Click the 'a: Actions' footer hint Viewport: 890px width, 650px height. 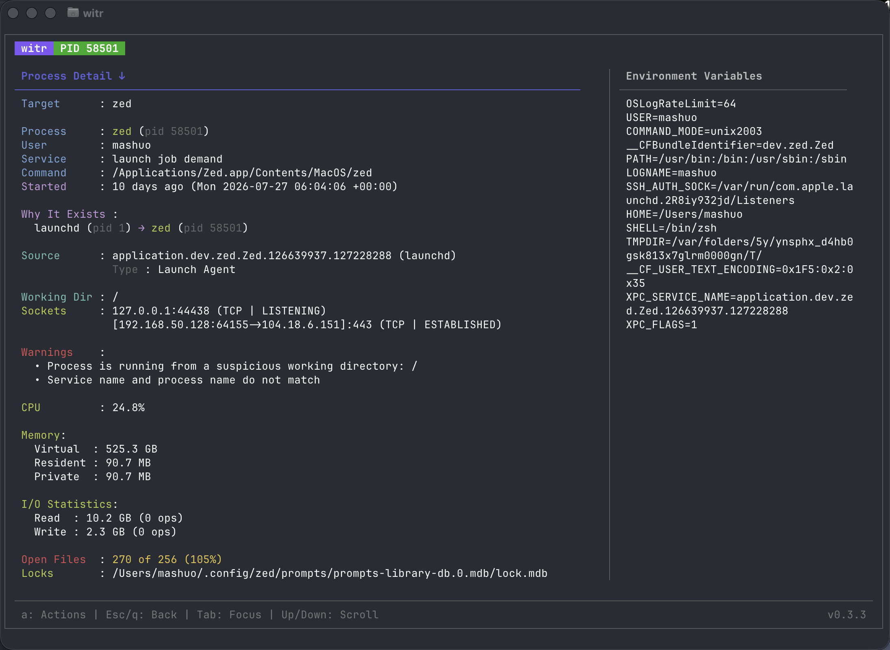(54, 615)
